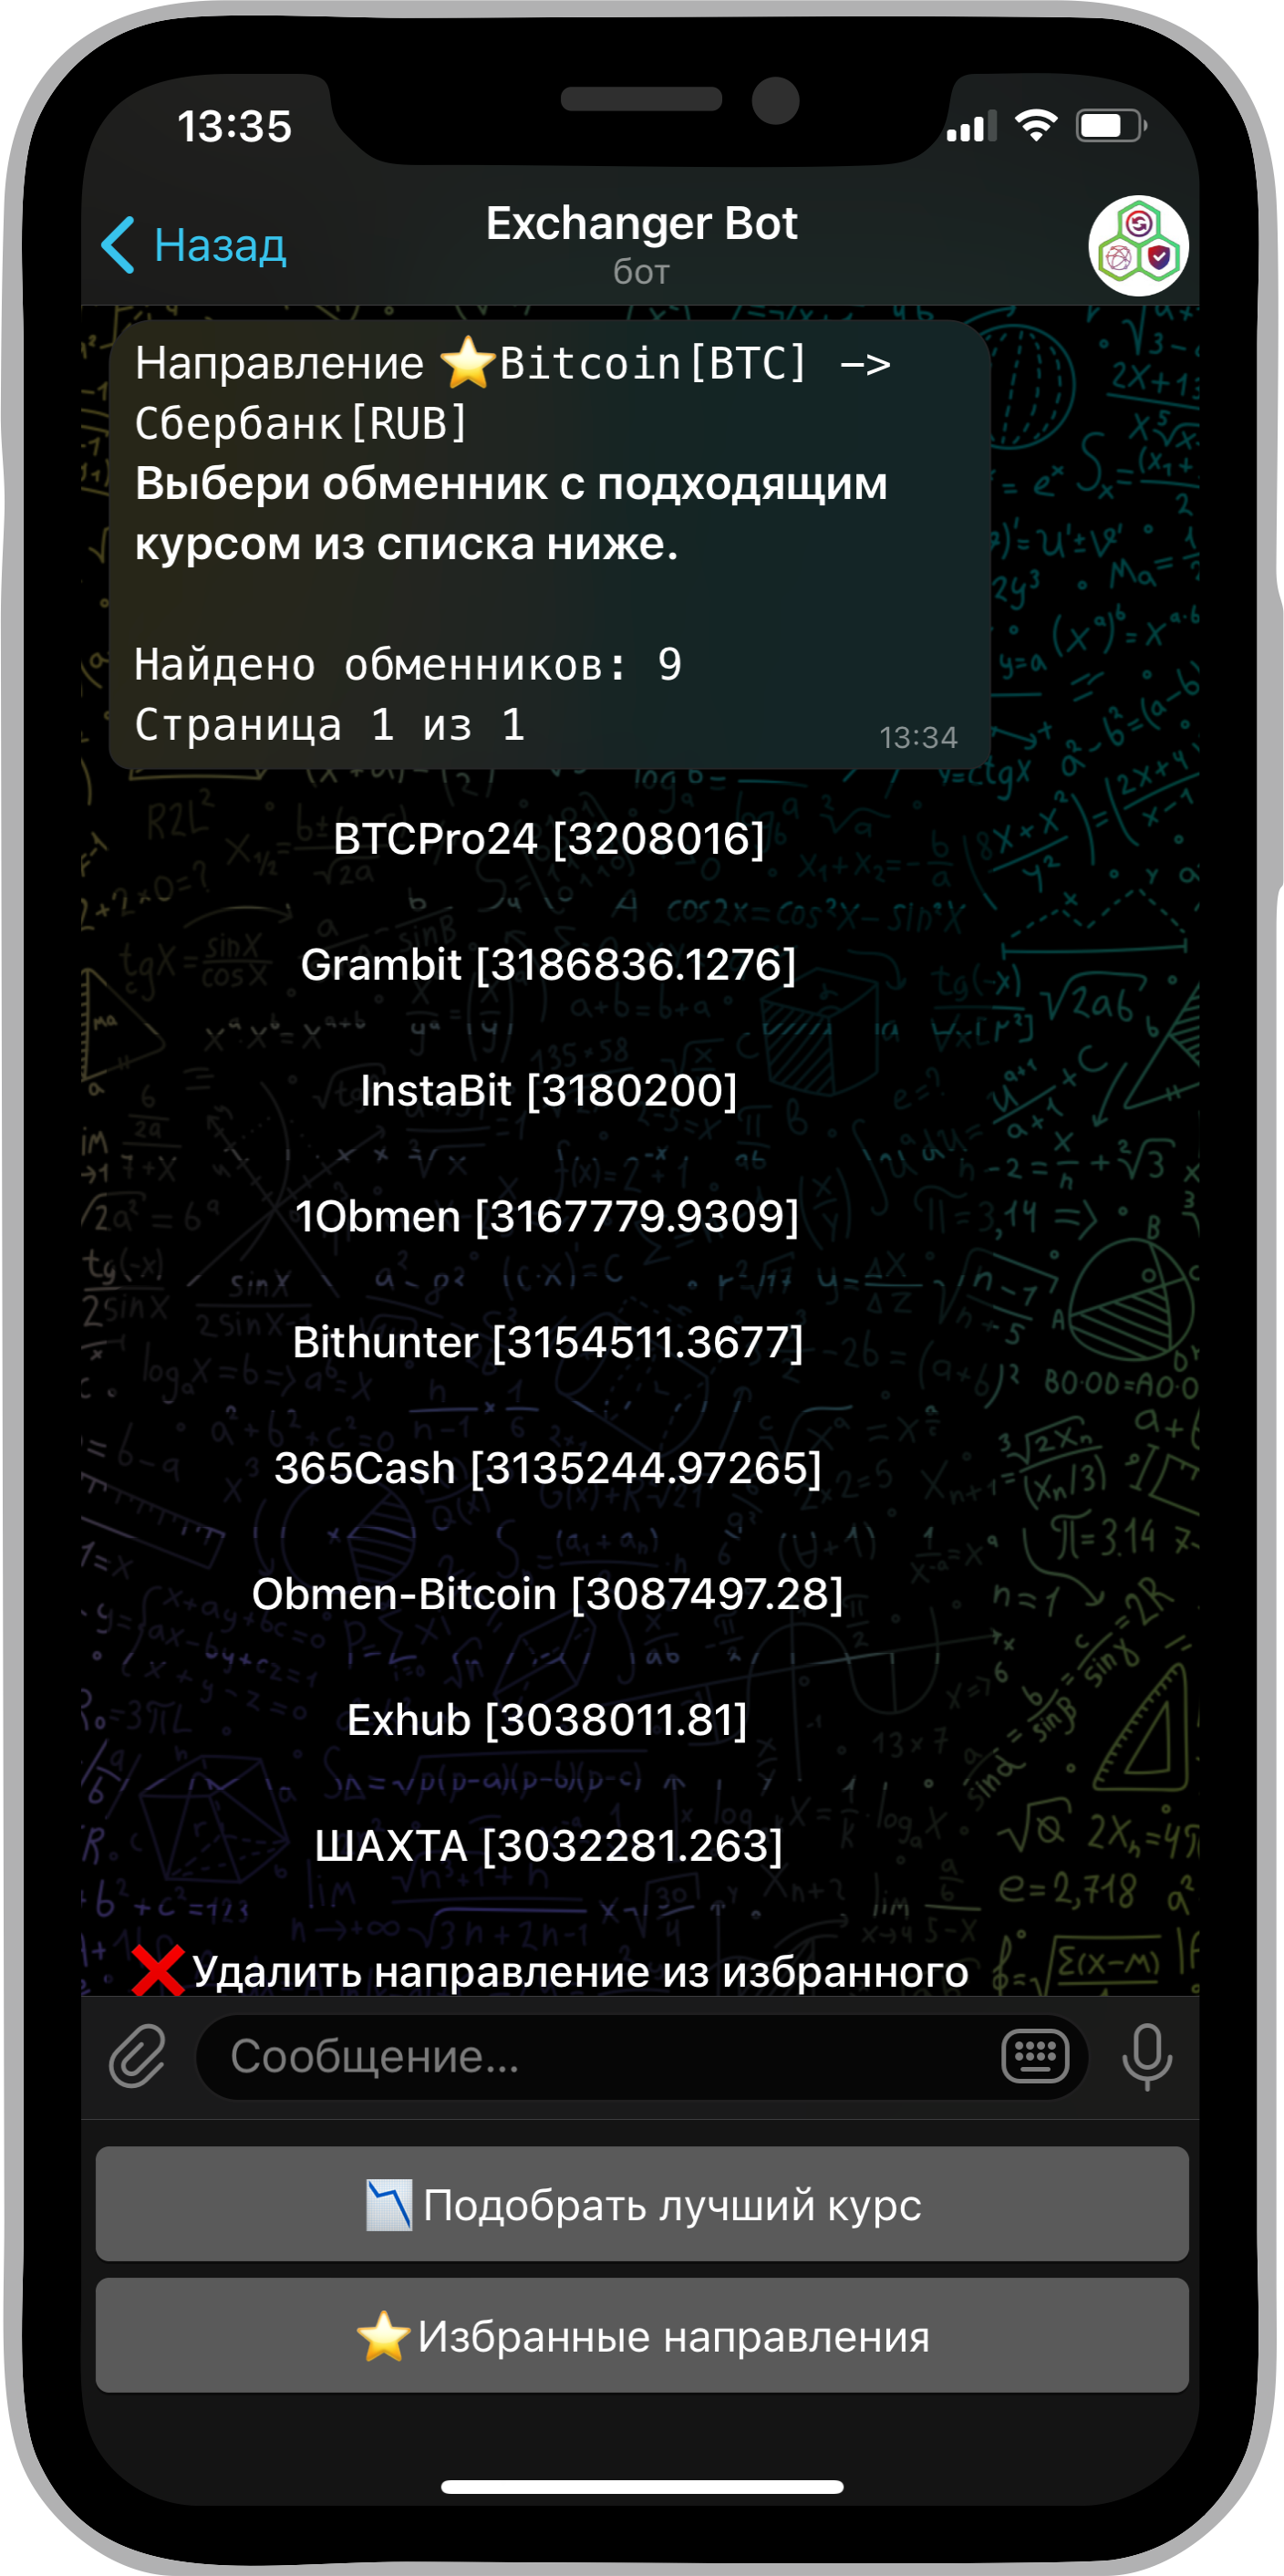Choose the Grambit [3186836.1276] exchanger
Image resolution: width=1284 pixels, height=2576 pixels.
tap(549, 965)
